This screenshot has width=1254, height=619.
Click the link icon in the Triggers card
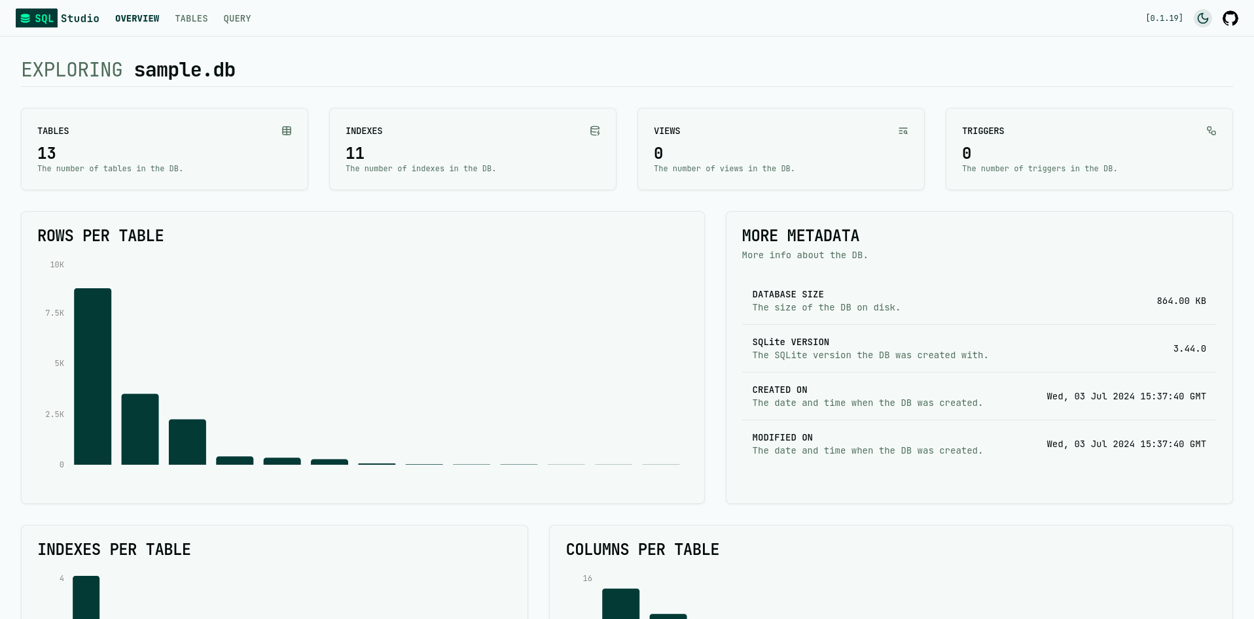coord(1211,131)
